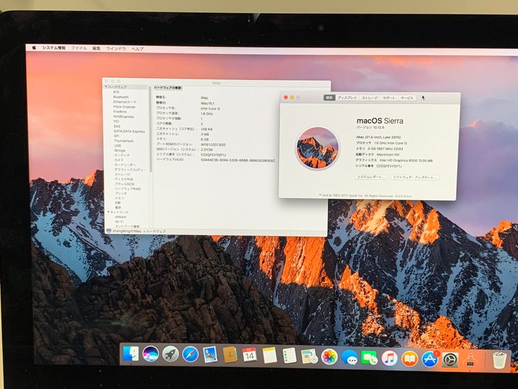Switch to サポート tab
Image resolution: width=518 pixels, height=389 pixels.
(389, 98)
